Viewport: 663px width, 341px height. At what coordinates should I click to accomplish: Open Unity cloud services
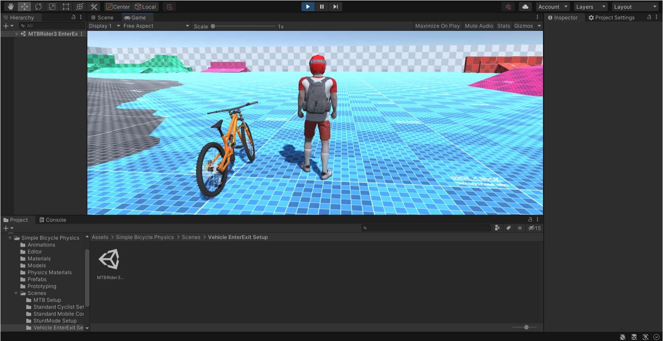(x=525, y=7)
